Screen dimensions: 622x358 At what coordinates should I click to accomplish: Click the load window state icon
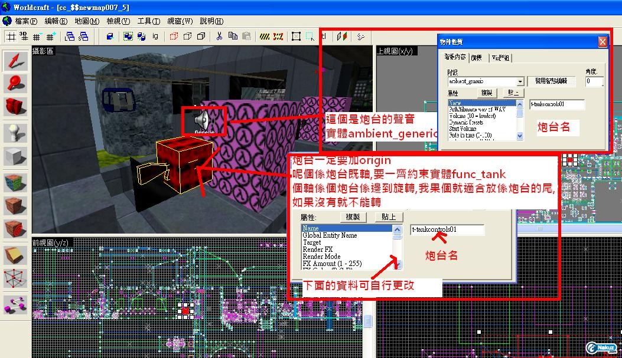click(x=70, y=37)
